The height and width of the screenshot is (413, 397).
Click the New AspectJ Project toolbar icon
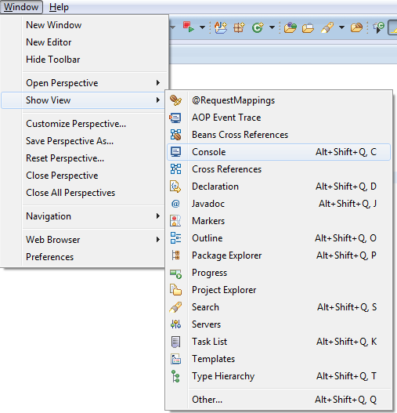point(221,27)
